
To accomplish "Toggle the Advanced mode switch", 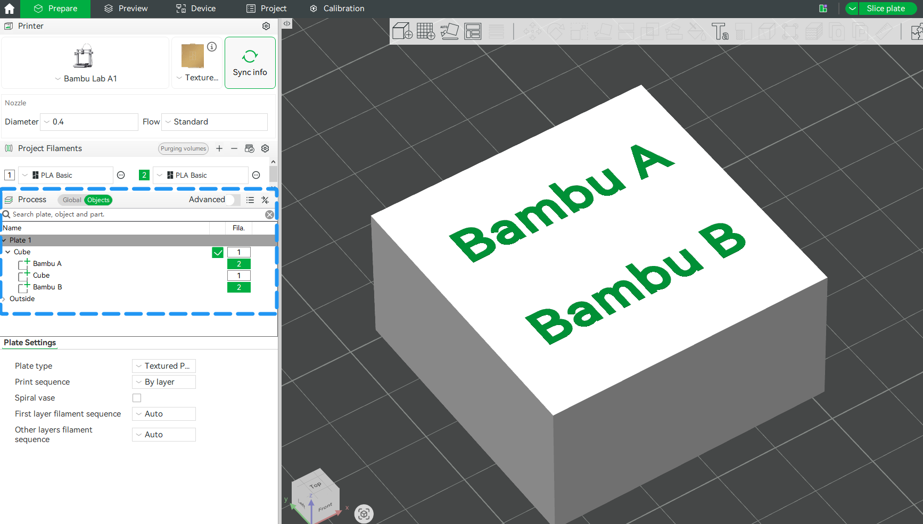I will [233, 199].
